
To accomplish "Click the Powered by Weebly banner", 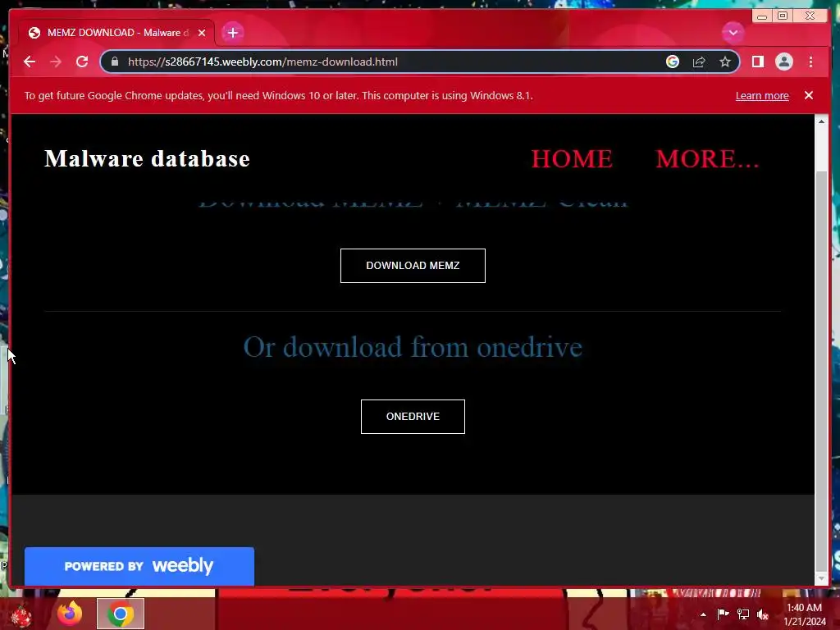I will [139, 566].
